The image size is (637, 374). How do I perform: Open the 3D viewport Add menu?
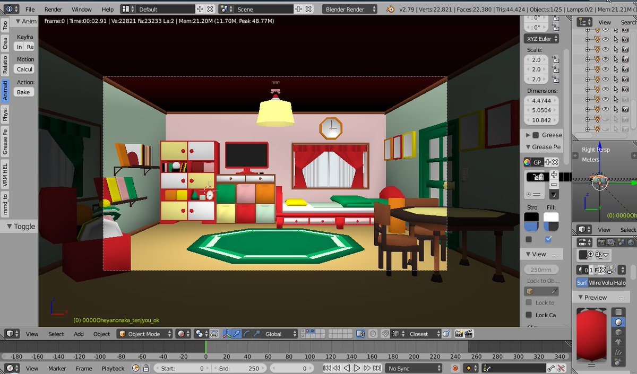79,334
